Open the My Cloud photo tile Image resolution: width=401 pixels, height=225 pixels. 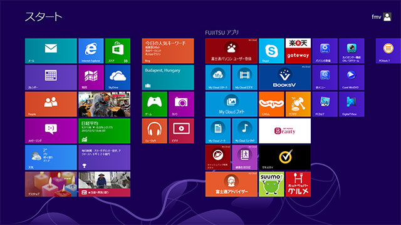pyautogui.click(x=231, y=104)
